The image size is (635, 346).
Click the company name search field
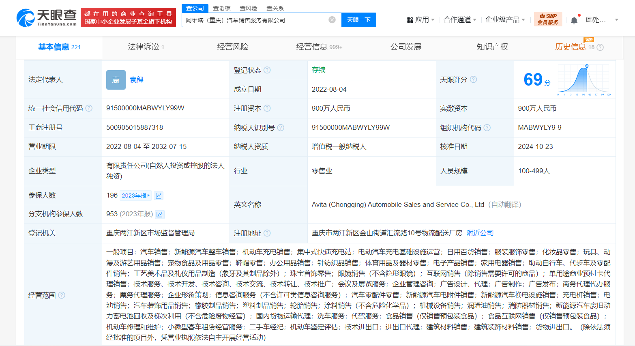[255, 20]
